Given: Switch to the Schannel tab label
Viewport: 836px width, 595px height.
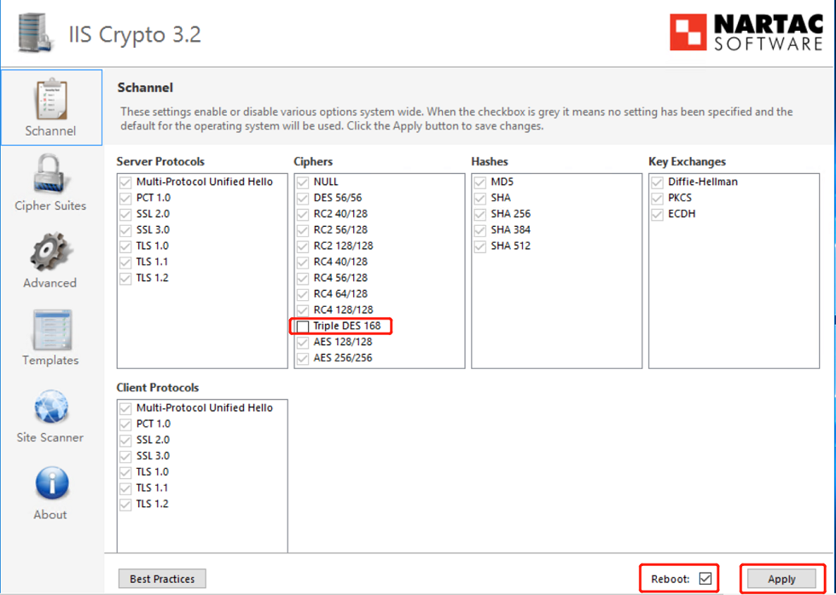Looking at the screenshot, I should 50,131.
